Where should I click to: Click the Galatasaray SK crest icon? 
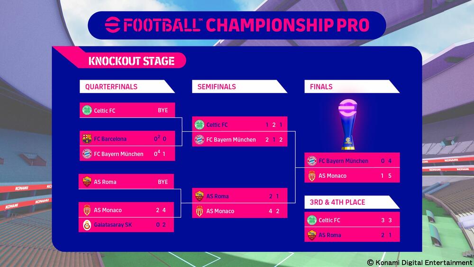[x=87, y=225]
